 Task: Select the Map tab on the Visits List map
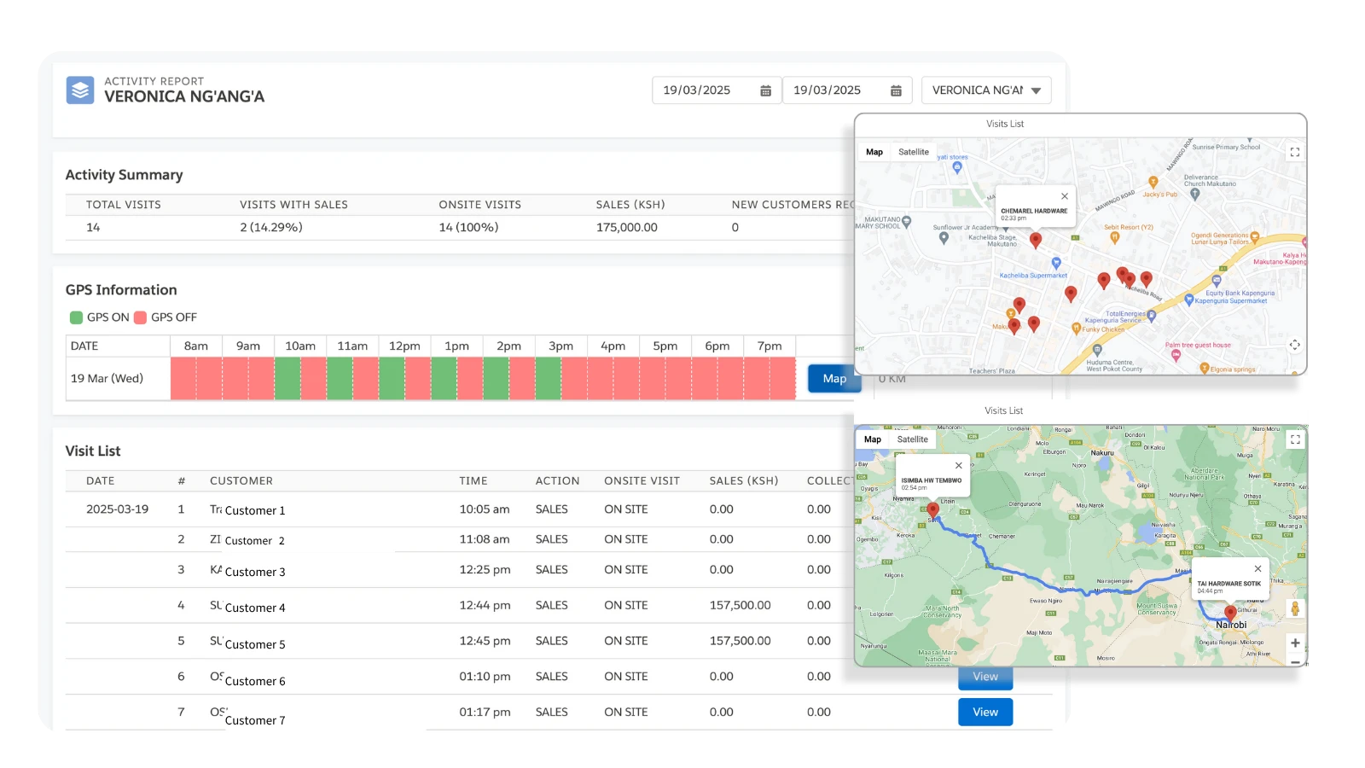[874, 151]
